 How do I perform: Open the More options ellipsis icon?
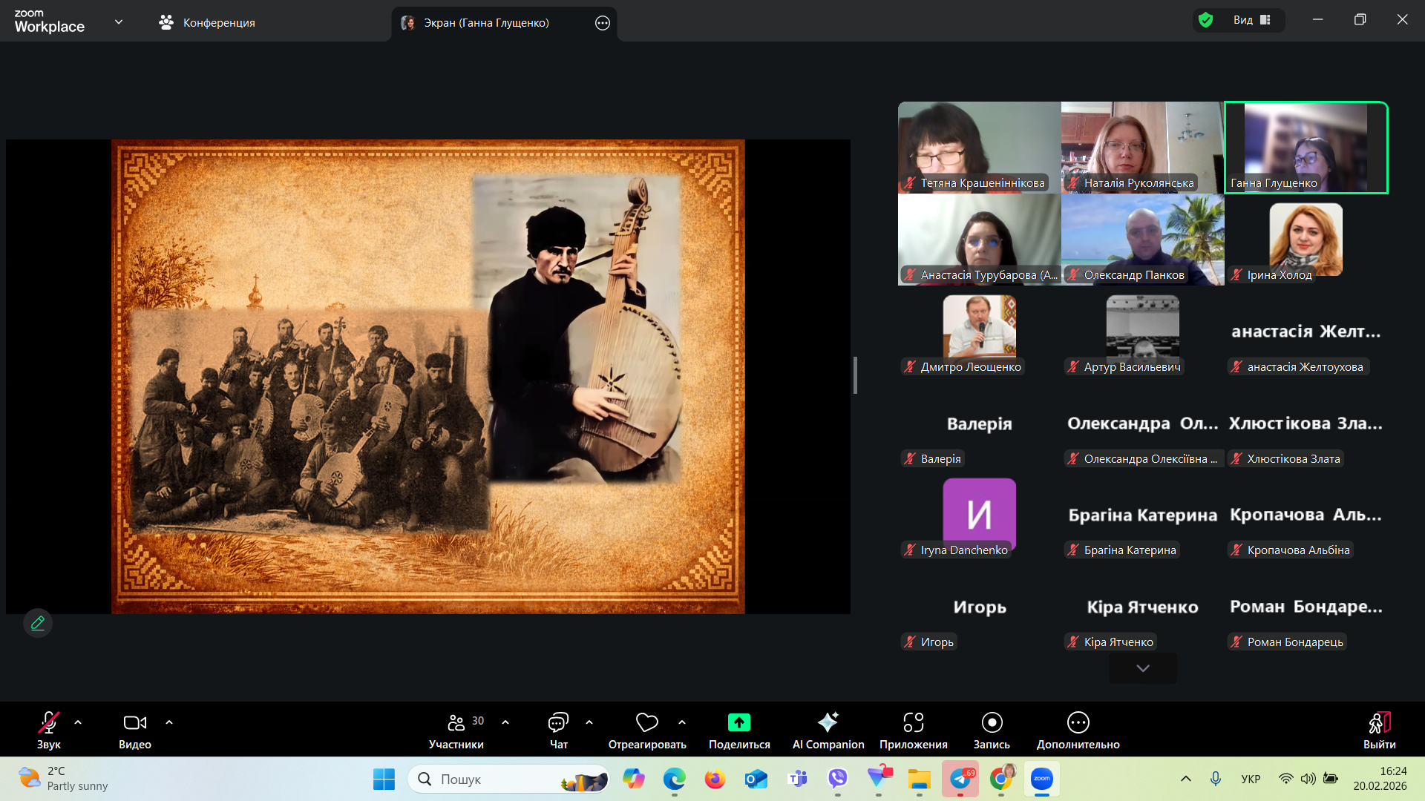[1078, 722]
